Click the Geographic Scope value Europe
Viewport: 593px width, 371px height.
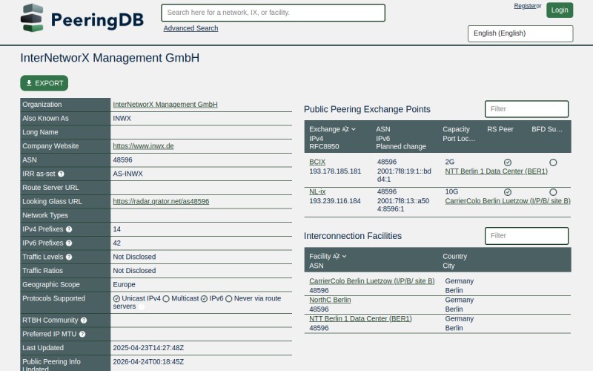point(124,285)
